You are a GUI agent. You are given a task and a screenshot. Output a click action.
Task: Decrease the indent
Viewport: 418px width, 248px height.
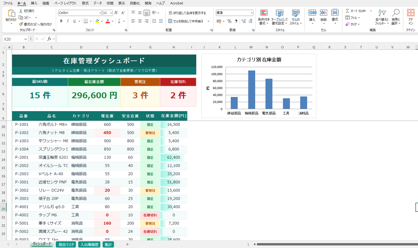(154, 21)
